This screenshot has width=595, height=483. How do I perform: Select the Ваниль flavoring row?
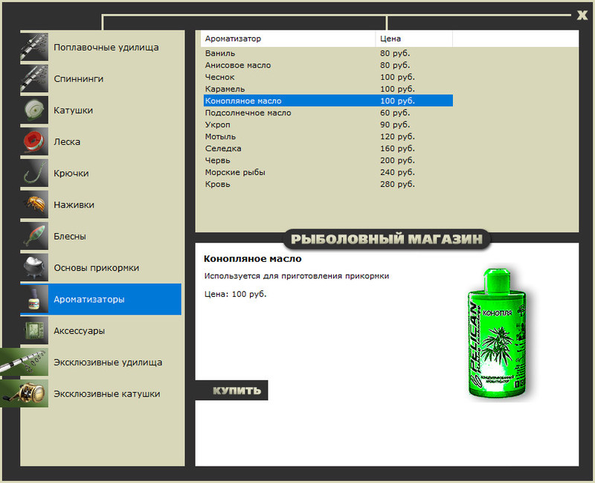tap(328, 53)
